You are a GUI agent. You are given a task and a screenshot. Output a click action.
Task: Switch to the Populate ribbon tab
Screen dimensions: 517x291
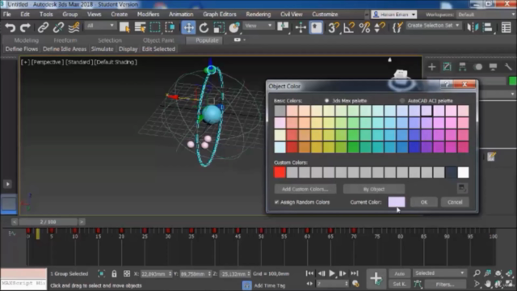[x=207, y=40]
